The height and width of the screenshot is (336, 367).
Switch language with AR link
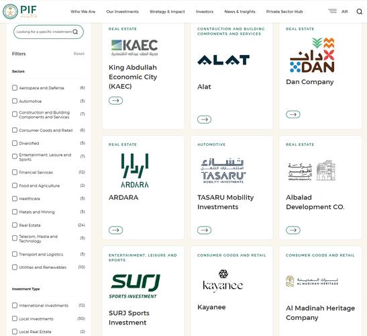pyautogui.click(x=345, y=11)
